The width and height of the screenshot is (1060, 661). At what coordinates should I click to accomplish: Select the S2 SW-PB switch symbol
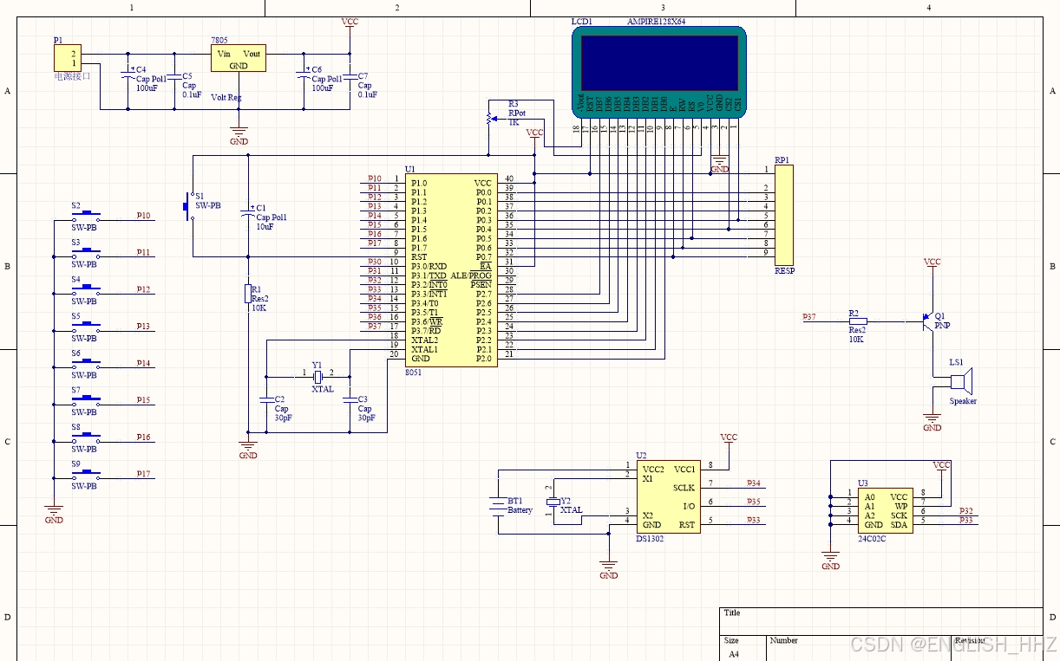click(85, 215)
